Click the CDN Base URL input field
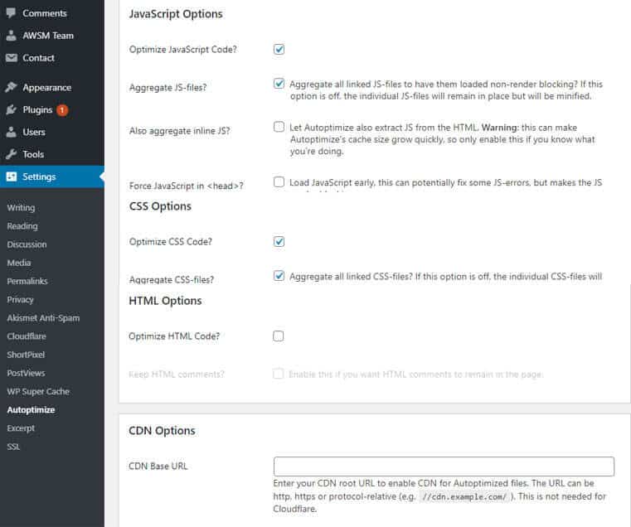Viewport: 631px width, 527px height. (x=444, y=467)
